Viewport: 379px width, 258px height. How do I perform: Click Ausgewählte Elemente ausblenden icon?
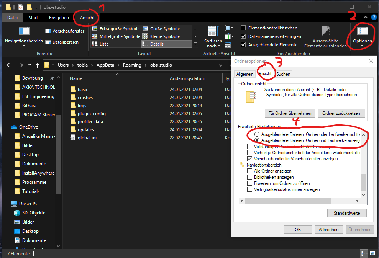(325, 31)
